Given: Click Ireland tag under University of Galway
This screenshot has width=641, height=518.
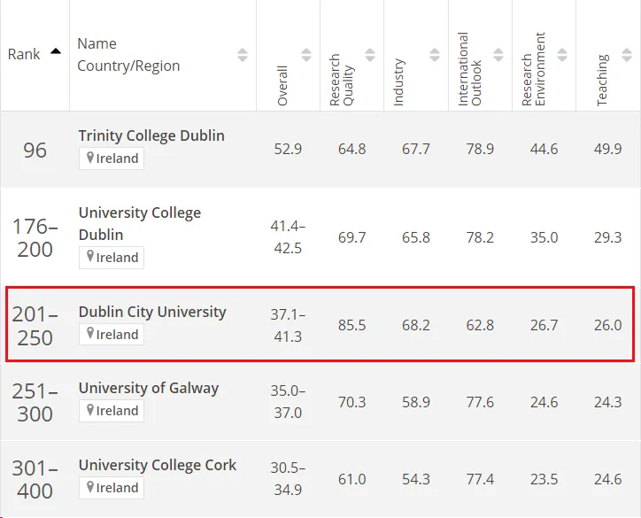Looking at the screenshot, I should coord(112,411).
